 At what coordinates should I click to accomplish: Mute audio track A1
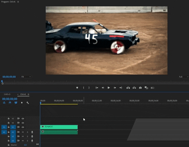[x=23, y=132]
